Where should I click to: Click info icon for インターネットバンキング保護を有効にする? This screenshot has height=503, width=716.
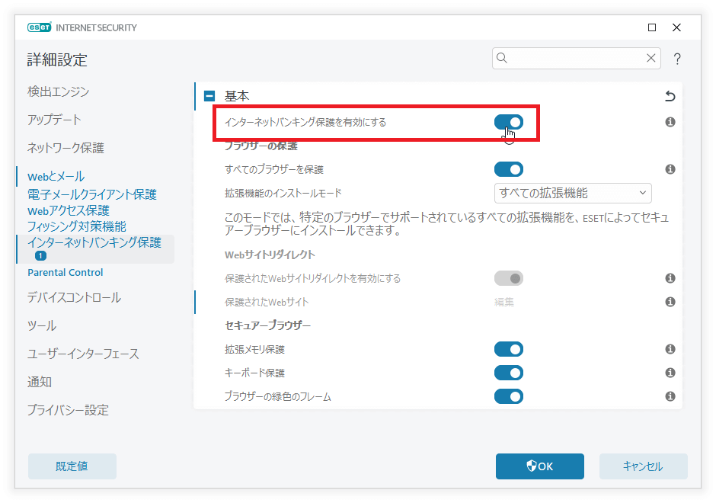point(670,122)
